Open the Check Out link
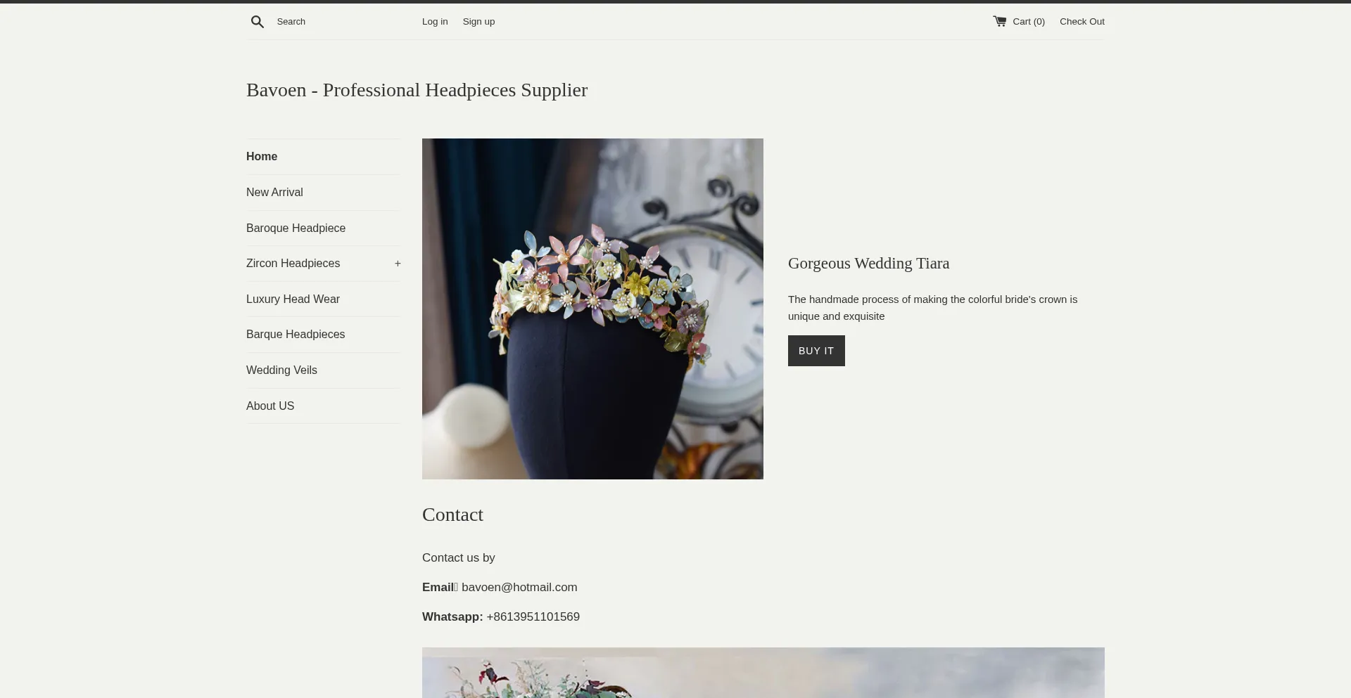This screenshot has width=1351, height=698. (x=1082, y=21)
